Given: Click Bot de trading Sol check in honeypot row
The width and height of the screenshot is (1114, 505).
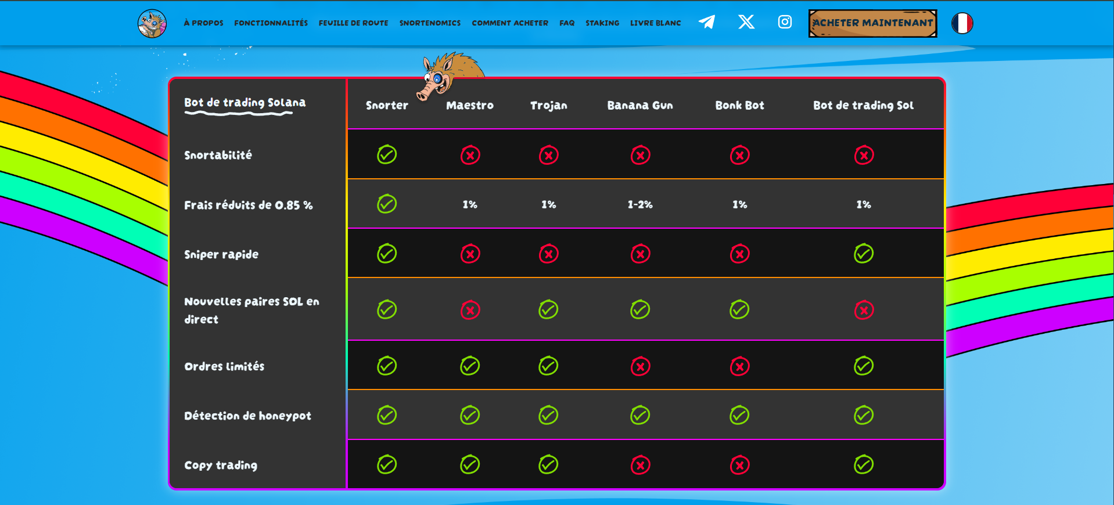Looking at the screenshot, I should tap(864, 415).
